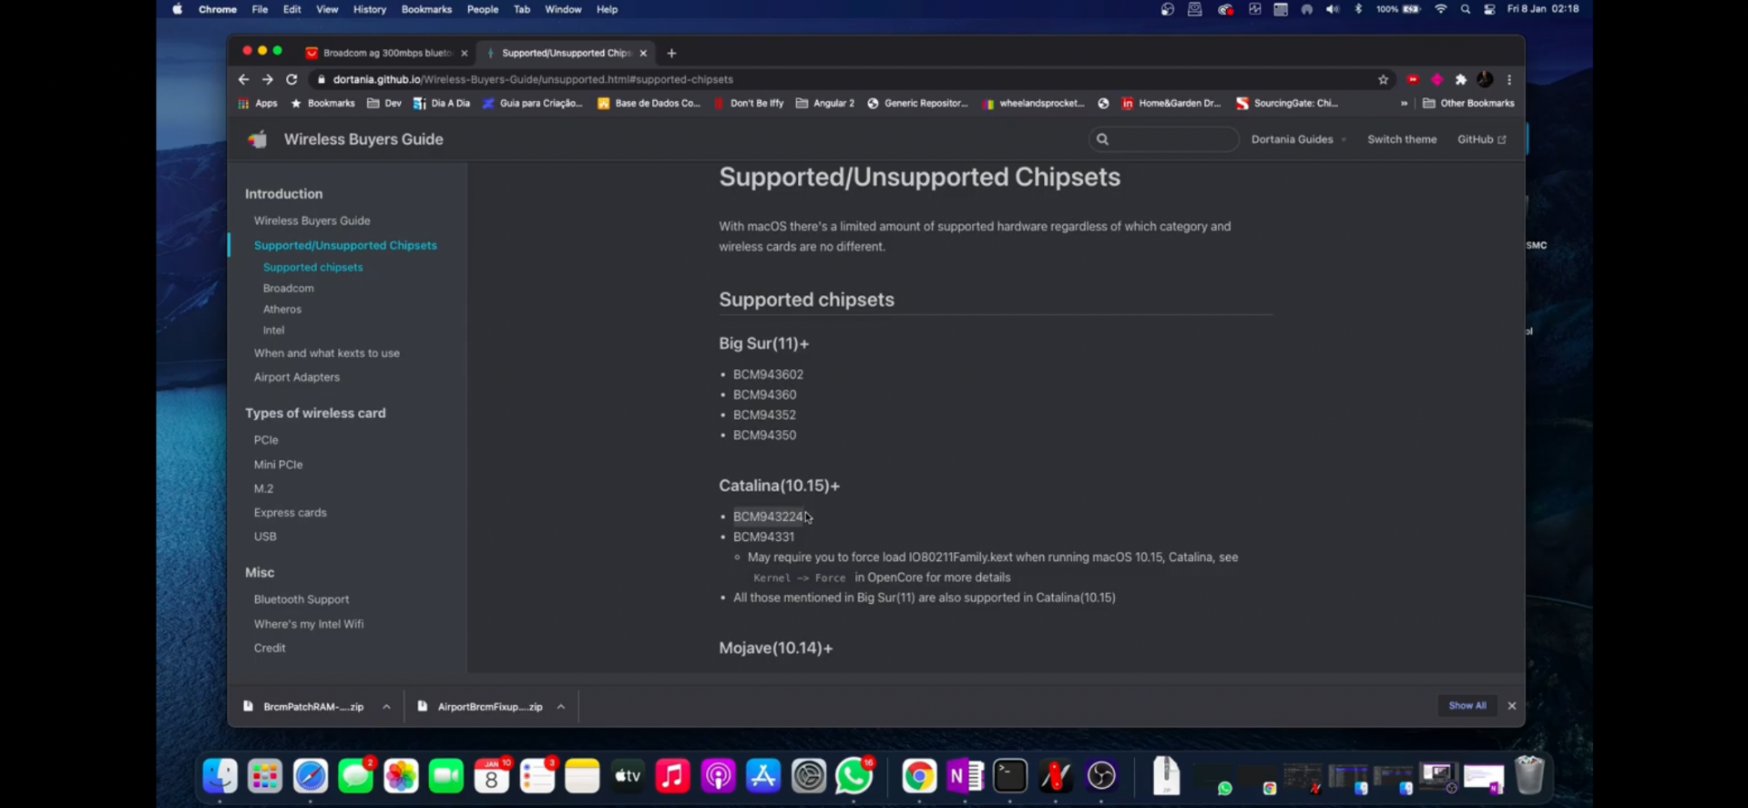Open a new tab with the plus icon
Image resolution: width=1748 pixels, height=808 pixels.
tap(672, 53)
